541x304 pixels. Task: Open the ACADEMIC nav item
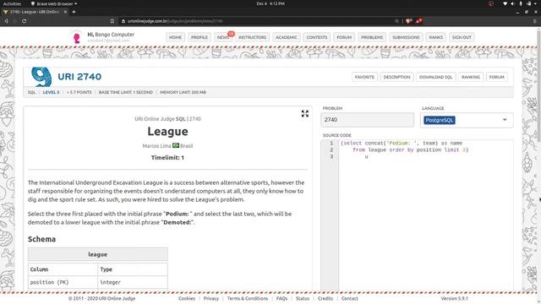click(287, 37)
